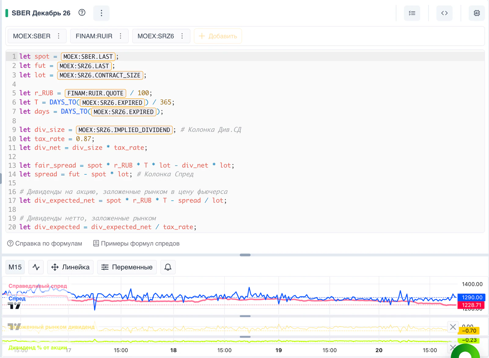The image size is (489, 358).
Task: Click the Добавить add-instrument button
Action: click(x=218, y=36)
